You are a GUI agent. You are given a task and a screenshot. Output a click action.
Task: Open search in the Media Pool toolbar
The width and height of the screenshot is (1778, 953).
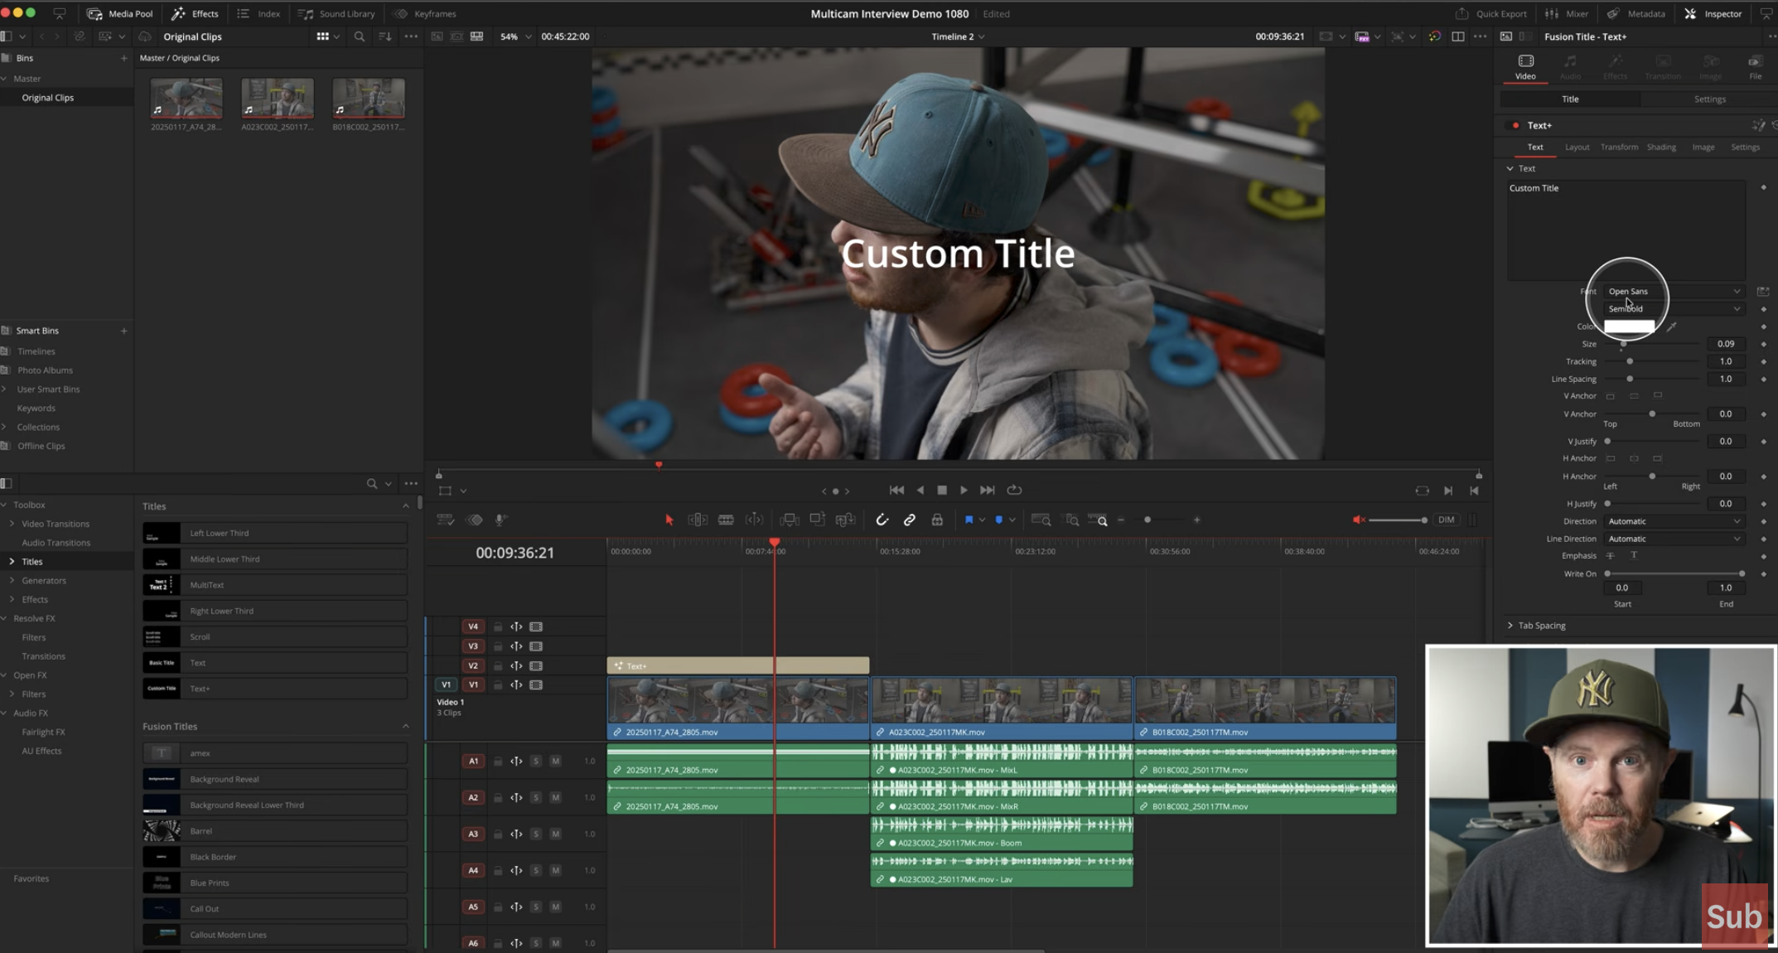coord(359,36)
